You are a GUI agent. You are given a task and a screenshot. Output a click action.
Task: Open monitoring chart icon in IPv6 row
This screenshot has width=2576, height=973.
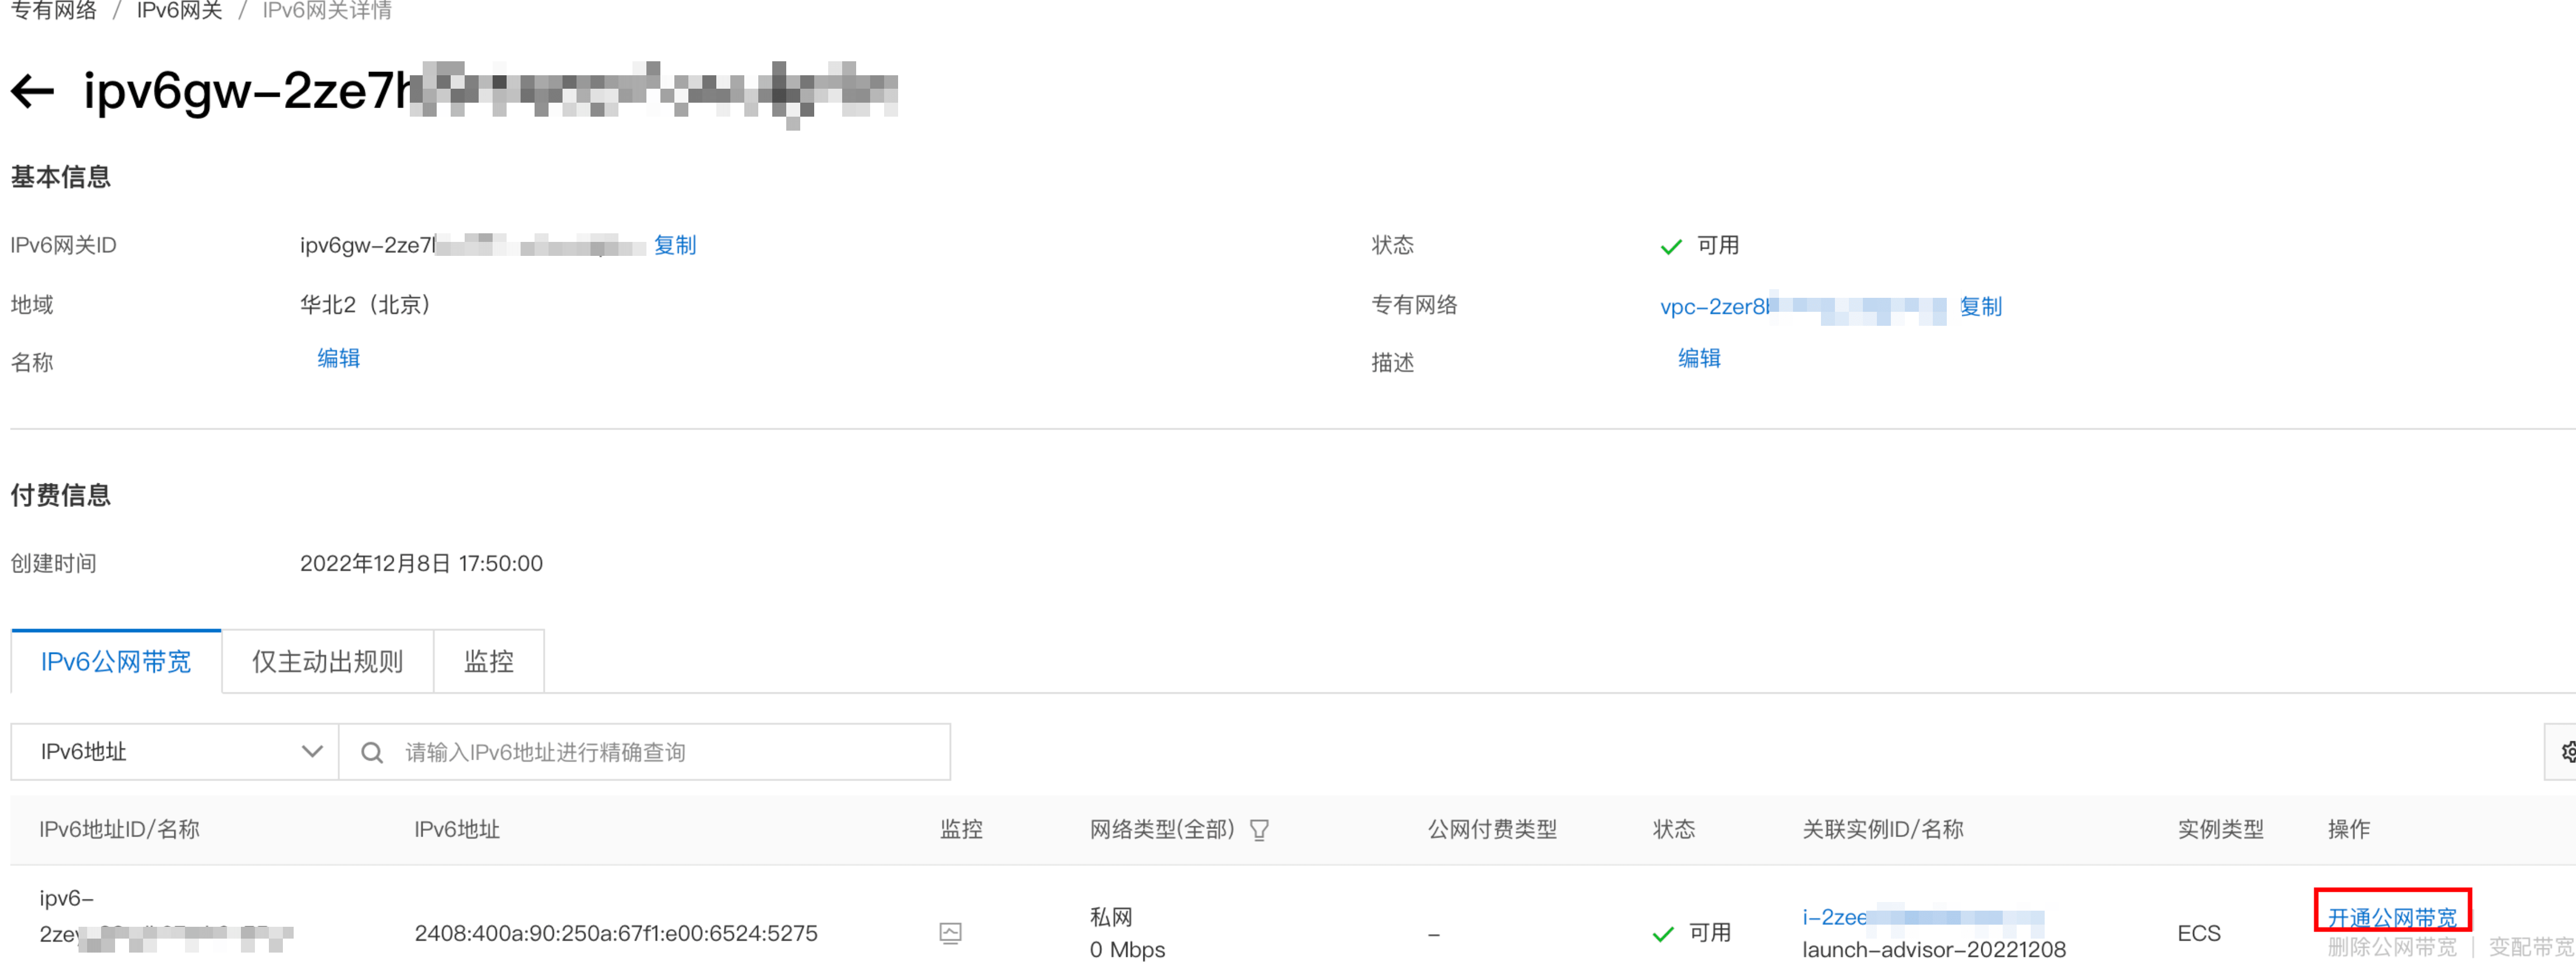point(950,933)
